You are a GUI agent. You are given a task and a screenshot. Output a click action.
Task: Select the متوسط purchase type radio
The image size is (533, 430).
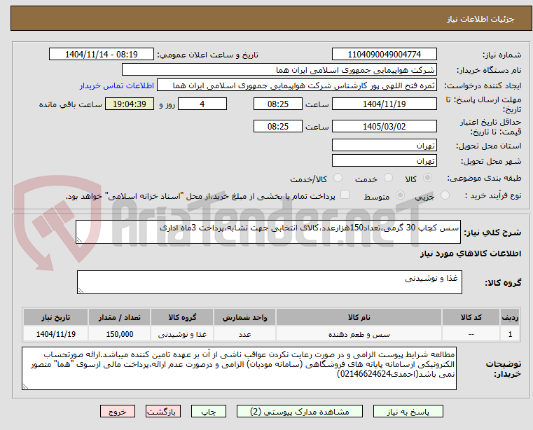pyautogui.click(x=401, y=195)
